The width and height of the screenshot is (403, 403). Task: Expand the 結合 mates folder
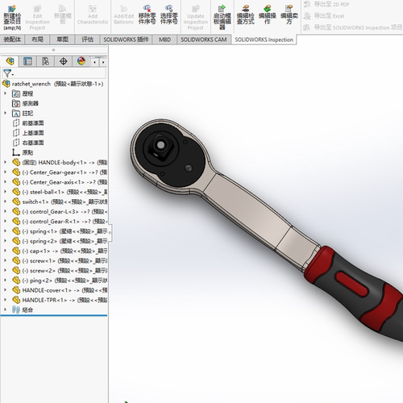[5, 310]
